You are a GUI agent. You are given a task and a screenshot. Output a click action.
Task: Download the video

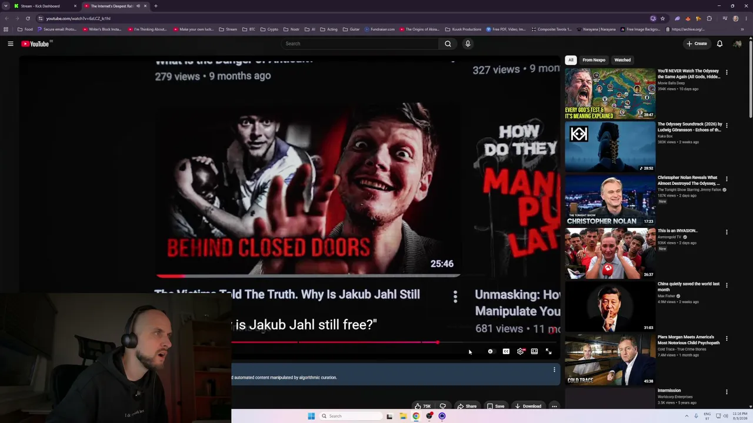(x=528, y=406)
